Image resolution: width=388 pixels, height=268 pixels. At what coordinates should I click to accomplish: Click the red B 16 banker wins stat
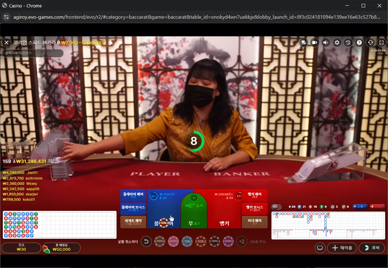click(313, 207)
